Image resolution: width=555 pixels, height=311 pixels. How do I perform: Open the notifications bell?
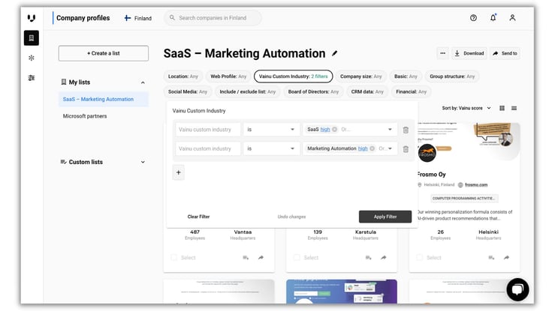click(493, 18)
